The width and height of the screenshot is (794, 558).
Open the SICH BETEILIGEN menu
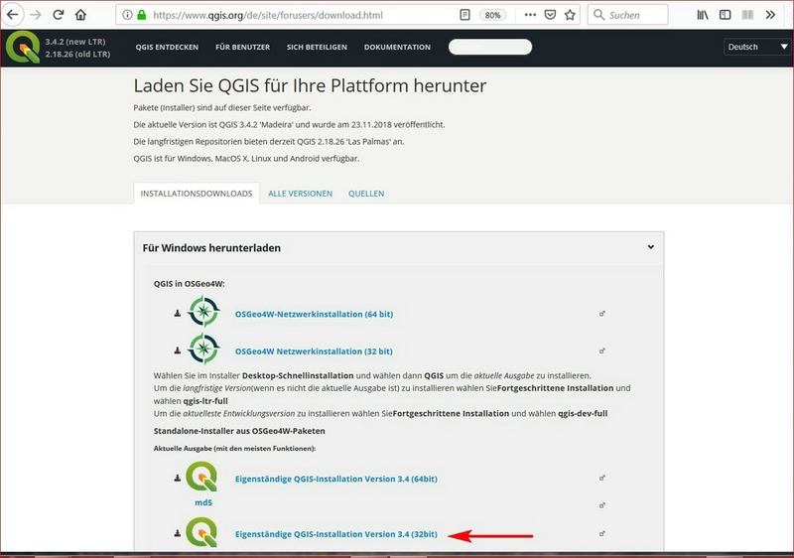click(x=317, y=47)
